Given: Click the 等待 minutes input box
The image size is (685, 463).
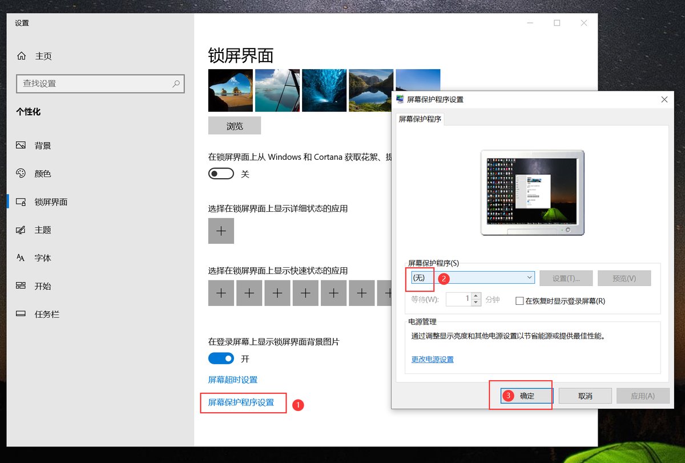Looking at the screenshot, I should (x=458, y=299).
